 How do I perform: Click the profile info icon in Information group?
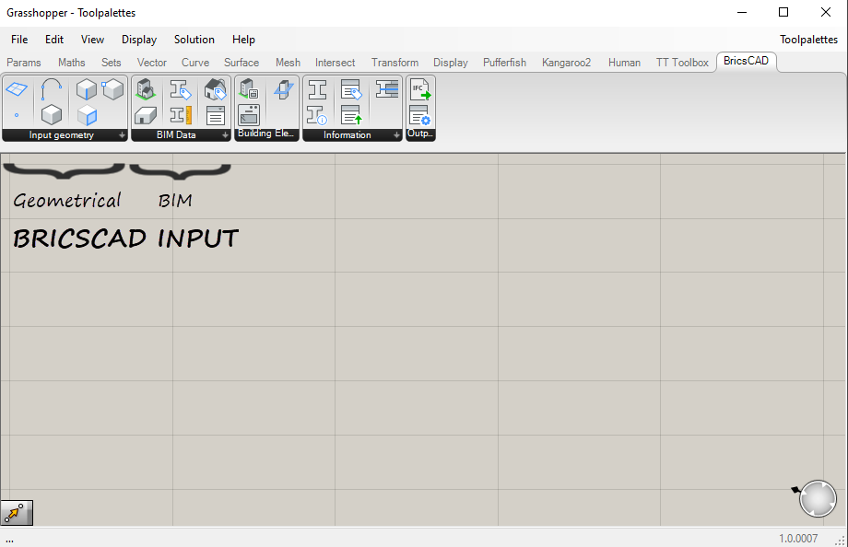(315, 116)
